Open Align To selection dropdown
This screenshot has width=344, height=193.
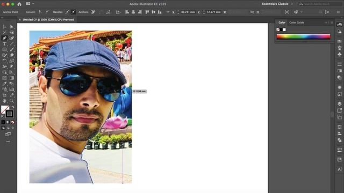[118, 12]
